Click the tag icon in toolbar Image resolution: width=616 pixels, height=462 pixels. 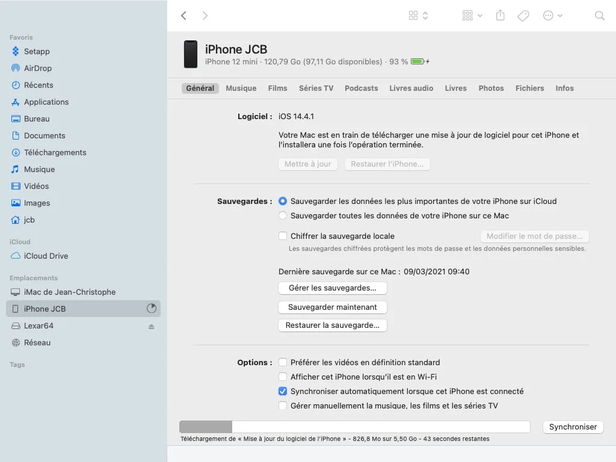pyautogui.click(x=523, y=16)
